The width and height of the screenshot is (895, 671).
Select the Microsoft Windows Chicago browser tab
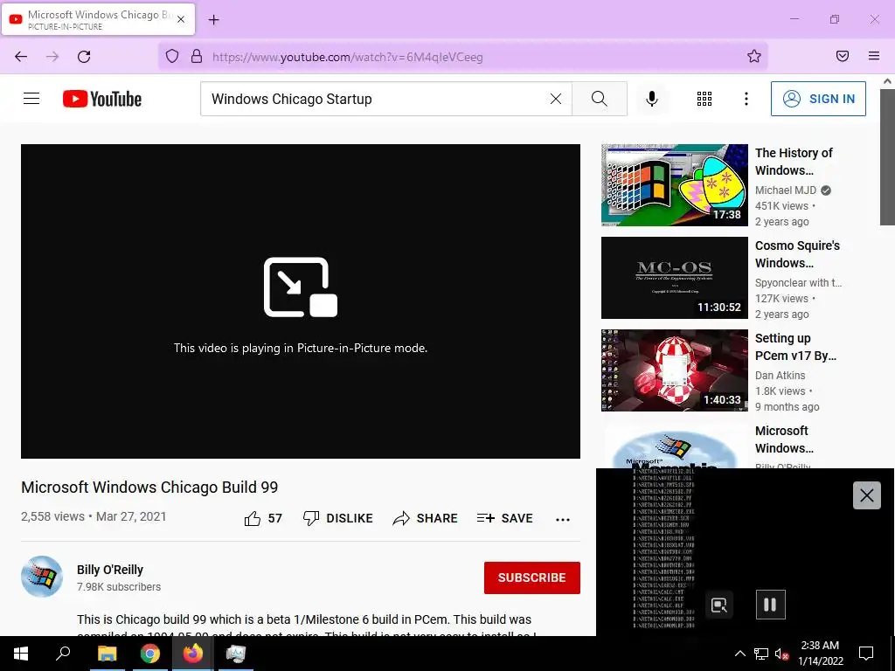point(98,19)
